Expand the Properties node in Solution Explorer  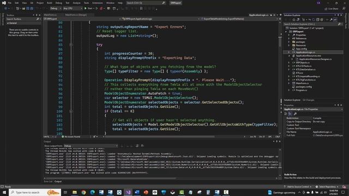[x=289, y=35]
